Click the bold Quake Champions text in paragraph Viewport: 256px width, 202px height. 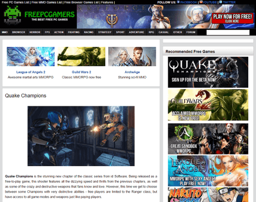[x=19, y=176]
